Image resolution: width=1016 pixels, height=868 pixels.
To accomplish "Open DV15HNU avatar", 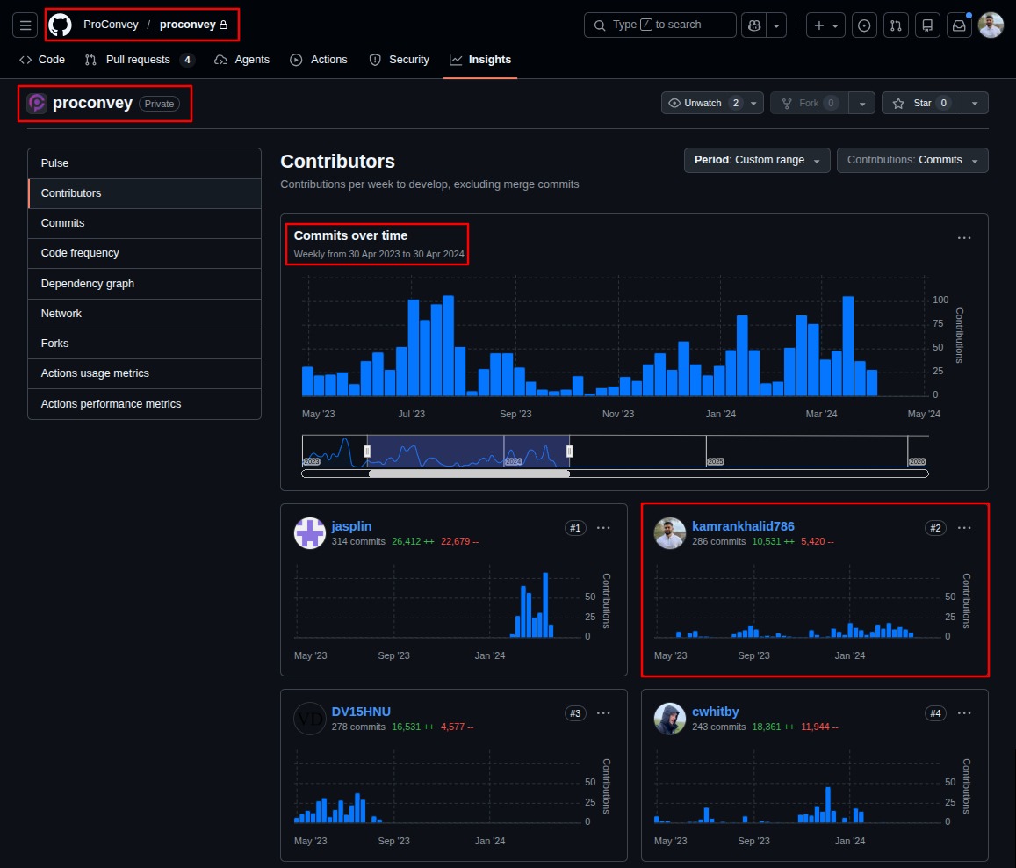I will pos(310,719).
